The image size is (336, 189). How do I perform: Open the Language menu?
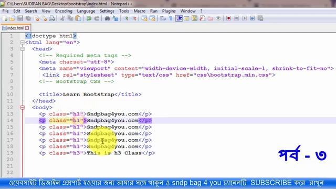pyautogui.click(x=86, y=11)
